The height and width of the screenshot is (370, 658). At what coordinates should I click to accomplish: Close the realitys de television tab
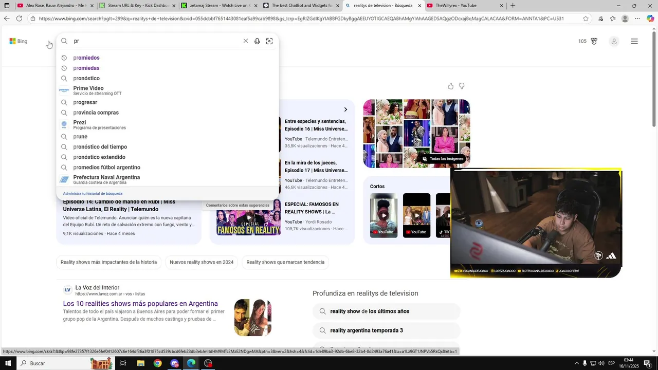[419, 6]
